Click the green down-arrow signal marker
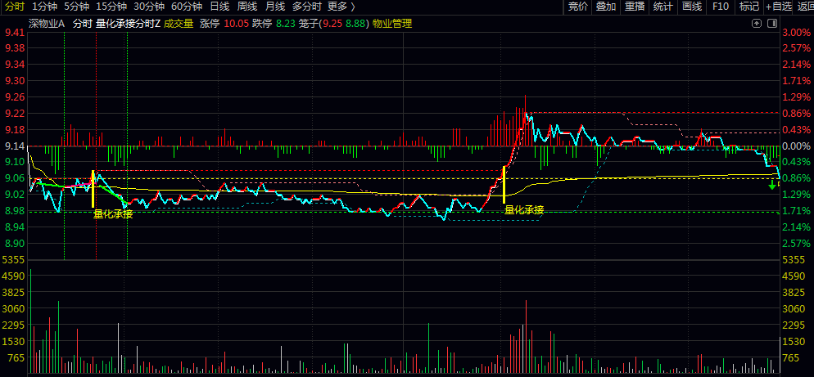814x377 pixels. point(772,185)
